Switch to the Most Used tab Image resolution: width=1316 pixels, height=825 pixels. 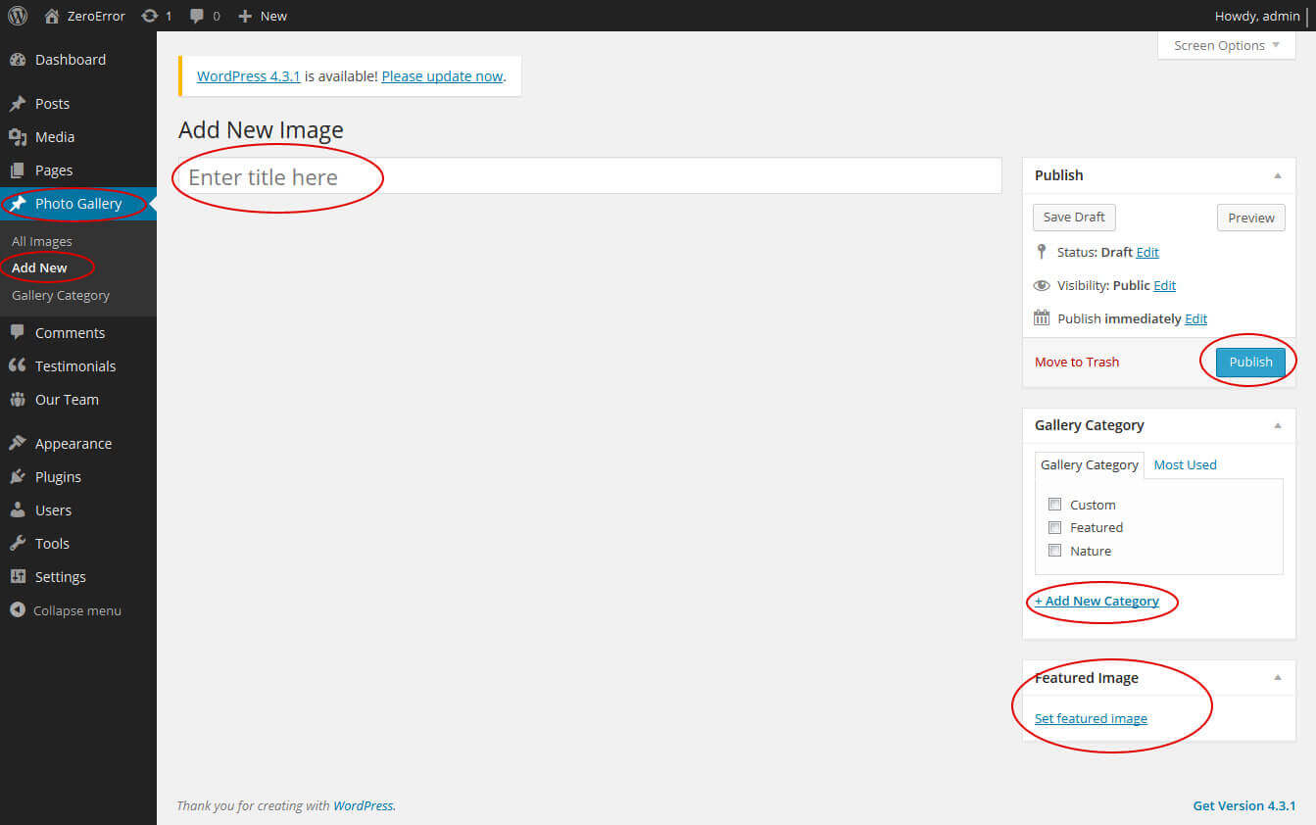(x=1185, y=464)
